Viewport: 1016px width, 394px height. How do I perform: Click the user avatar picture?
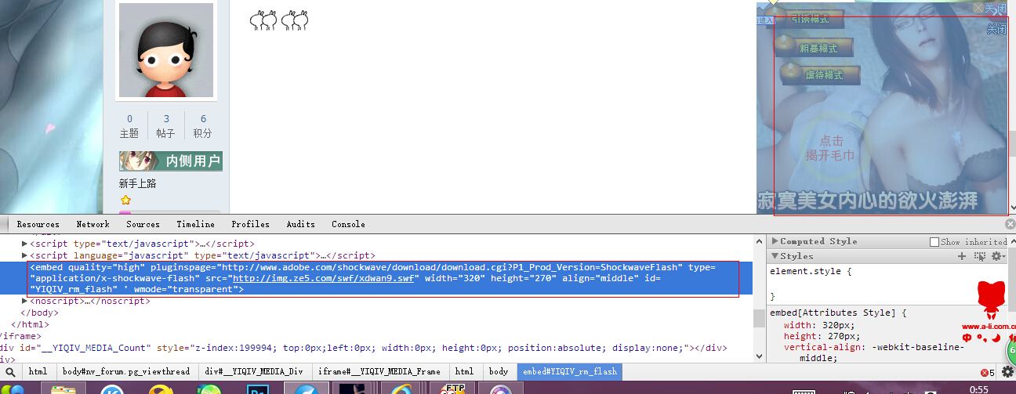(x=166, y=50)
